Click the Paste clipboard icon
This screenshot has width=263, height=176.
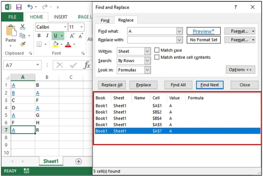pyautogui.click(x=11, y=31)
